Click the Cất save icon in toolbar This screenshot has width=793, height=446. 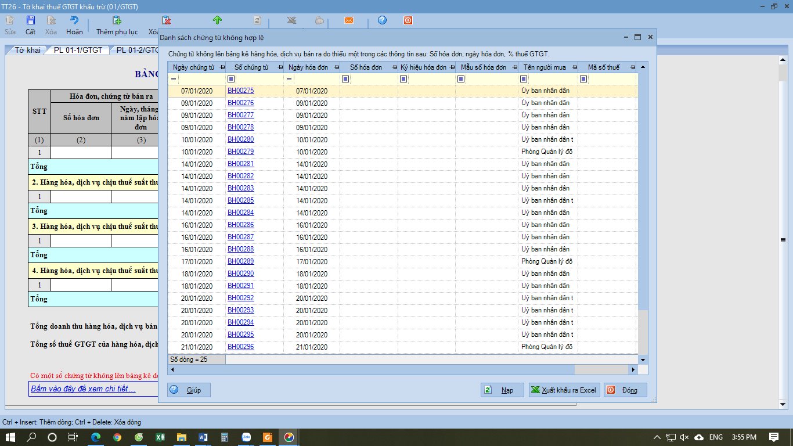click(x=30, y=20)
